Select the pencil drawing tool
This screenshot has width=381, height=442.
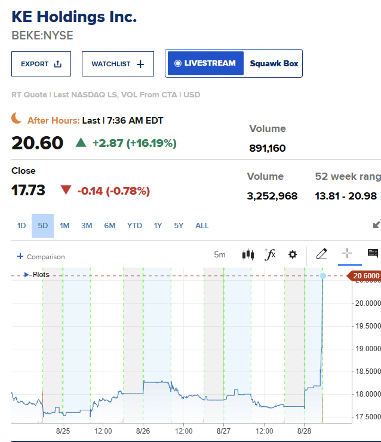(x=321, y=254)
